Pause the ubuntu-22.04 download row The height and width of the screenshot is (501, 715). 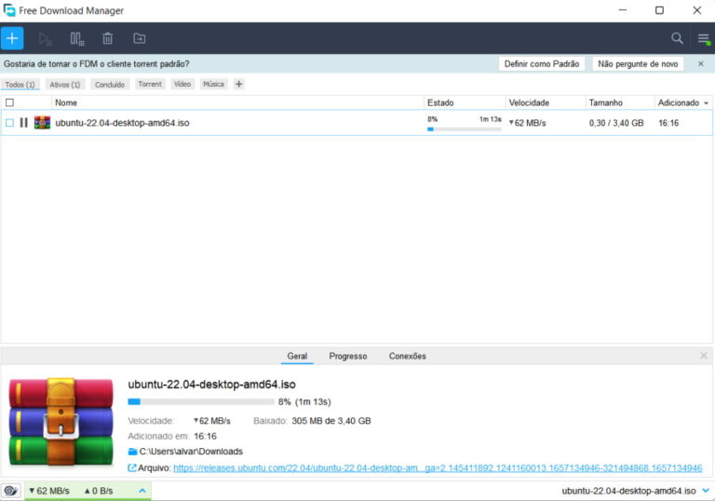[x=23, y=123]
